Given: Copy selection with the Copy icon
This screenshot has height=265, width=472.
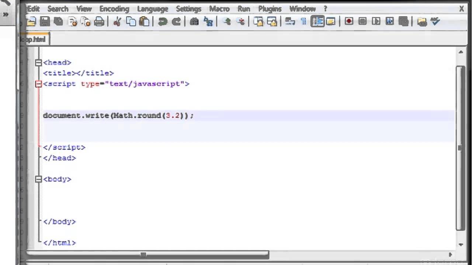Looking at the screenshot, I should coord(131,21).
